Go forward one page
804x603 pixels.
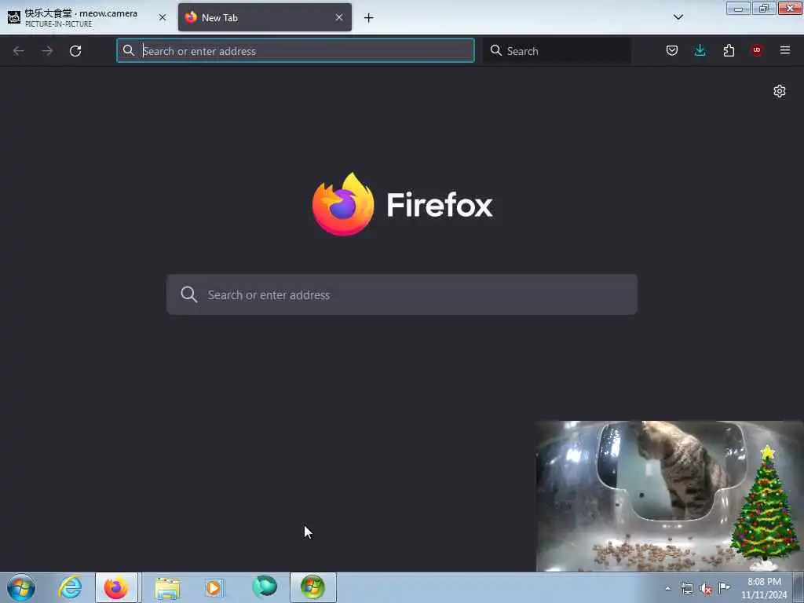[x=47, y=51]
